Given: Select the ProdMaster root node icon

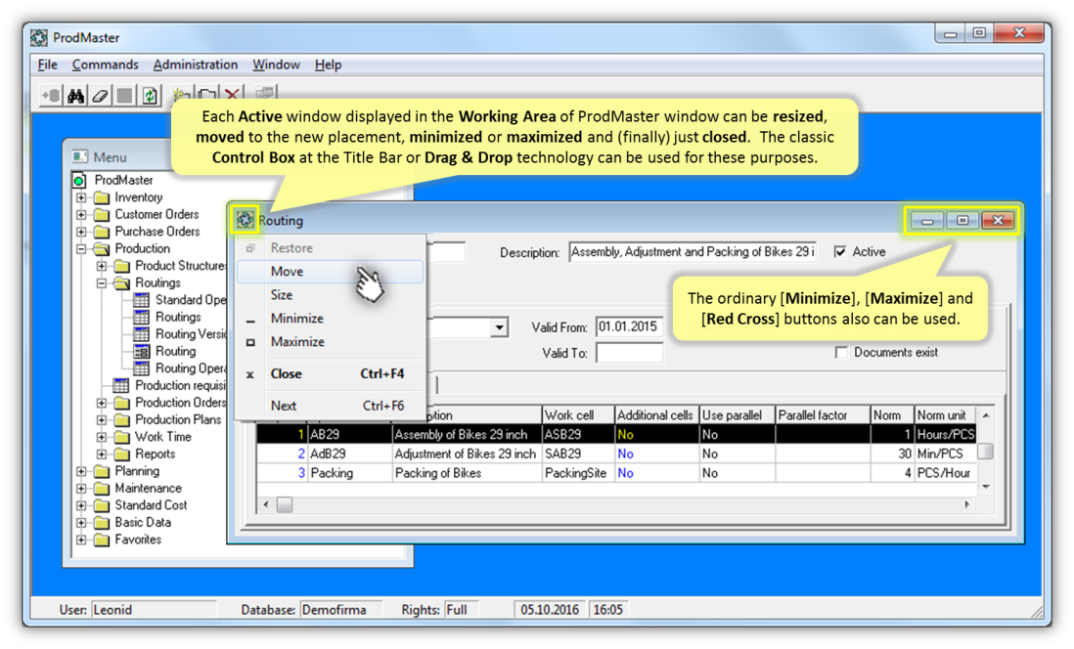Looking at the screenshot, I should point(79,180).
